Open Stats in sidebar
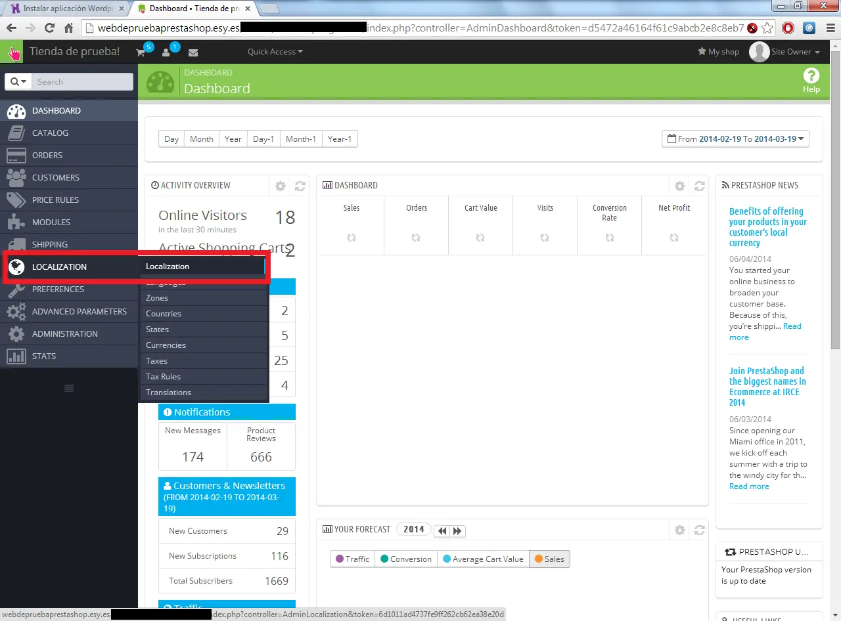 pyautogui.click(x=69, y=356)
